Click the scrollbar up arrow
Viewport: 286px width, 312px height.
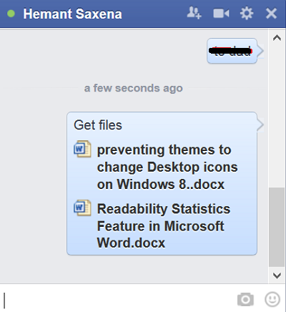tap(277, 38)
